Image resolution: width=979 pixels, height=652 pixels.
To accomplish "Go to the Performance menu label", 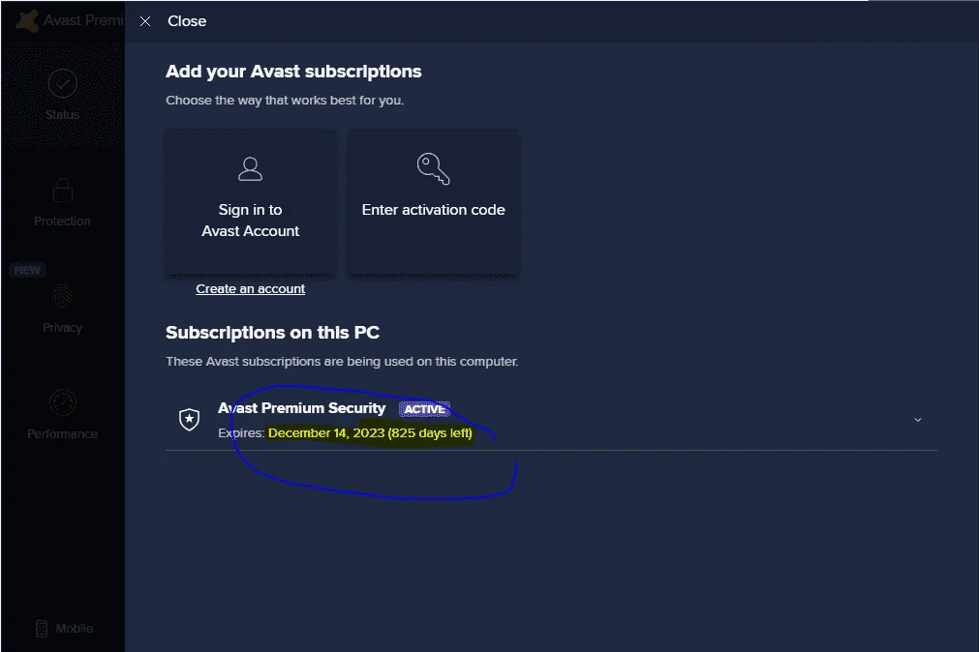I will point(62,433).
